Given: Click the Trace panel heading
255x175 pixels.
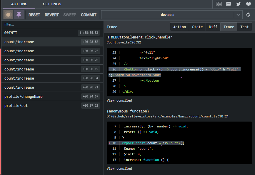Looking at the screenshot, I should [112, 27].
